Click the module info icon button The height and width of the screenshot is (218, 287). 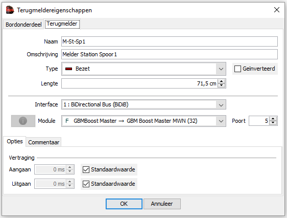23,121
